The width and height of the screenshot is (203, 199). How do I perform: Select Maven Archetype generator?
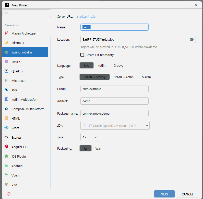[x=25, y=33]
